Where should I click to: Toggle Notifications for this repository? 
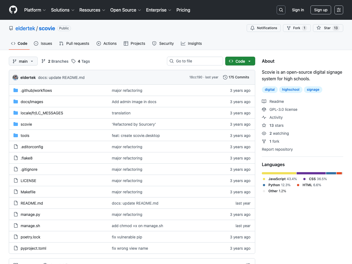tap(264, 28)
